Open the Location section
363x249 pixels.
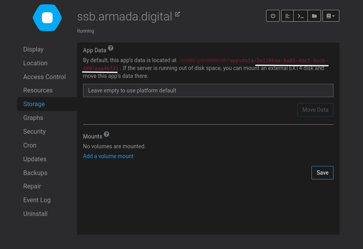click(35, 63)
